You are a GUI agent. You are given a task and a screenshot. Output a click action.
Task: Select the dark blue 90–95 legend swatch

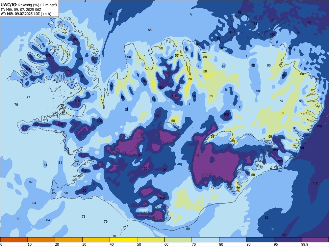click(260, 240)
